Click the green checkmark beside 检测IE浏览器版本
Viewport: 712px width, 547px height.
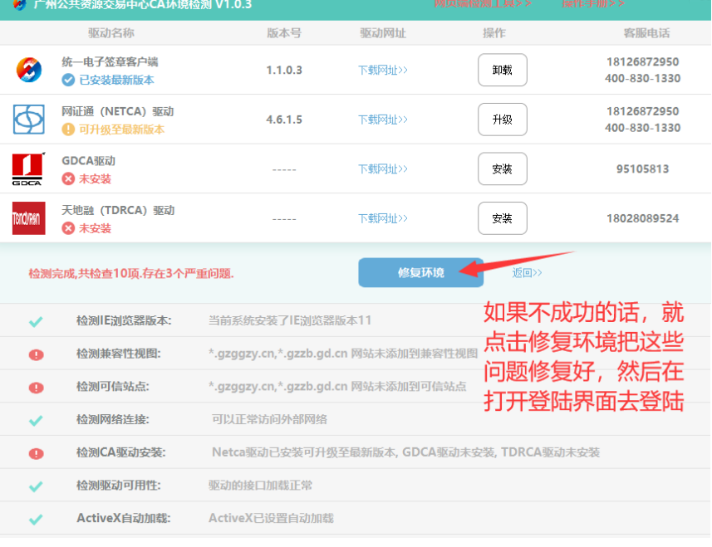tap(36, 321)
